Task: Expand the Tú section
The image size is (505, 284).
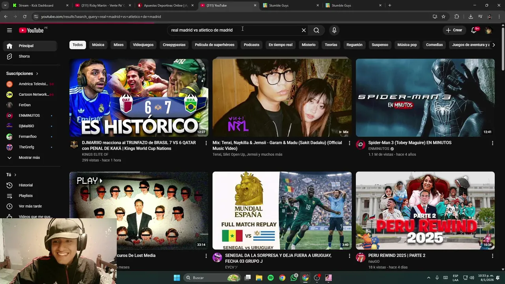Action: 11,175
